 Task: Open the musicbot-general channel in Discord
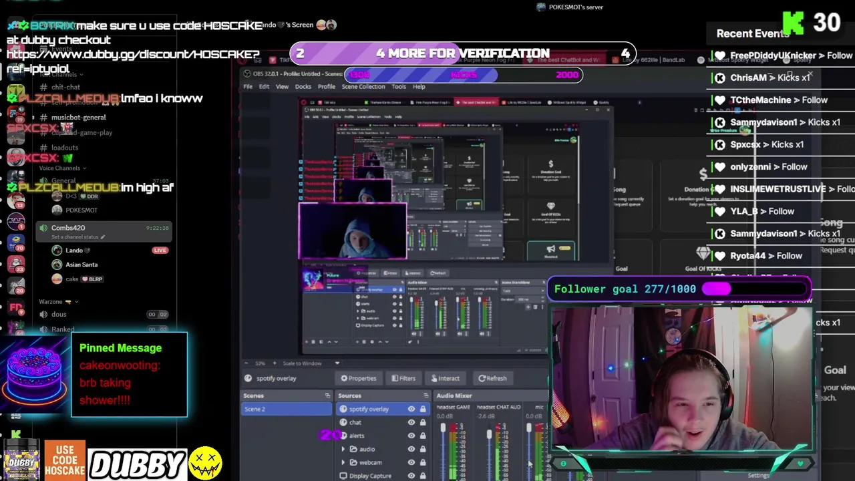78,118
